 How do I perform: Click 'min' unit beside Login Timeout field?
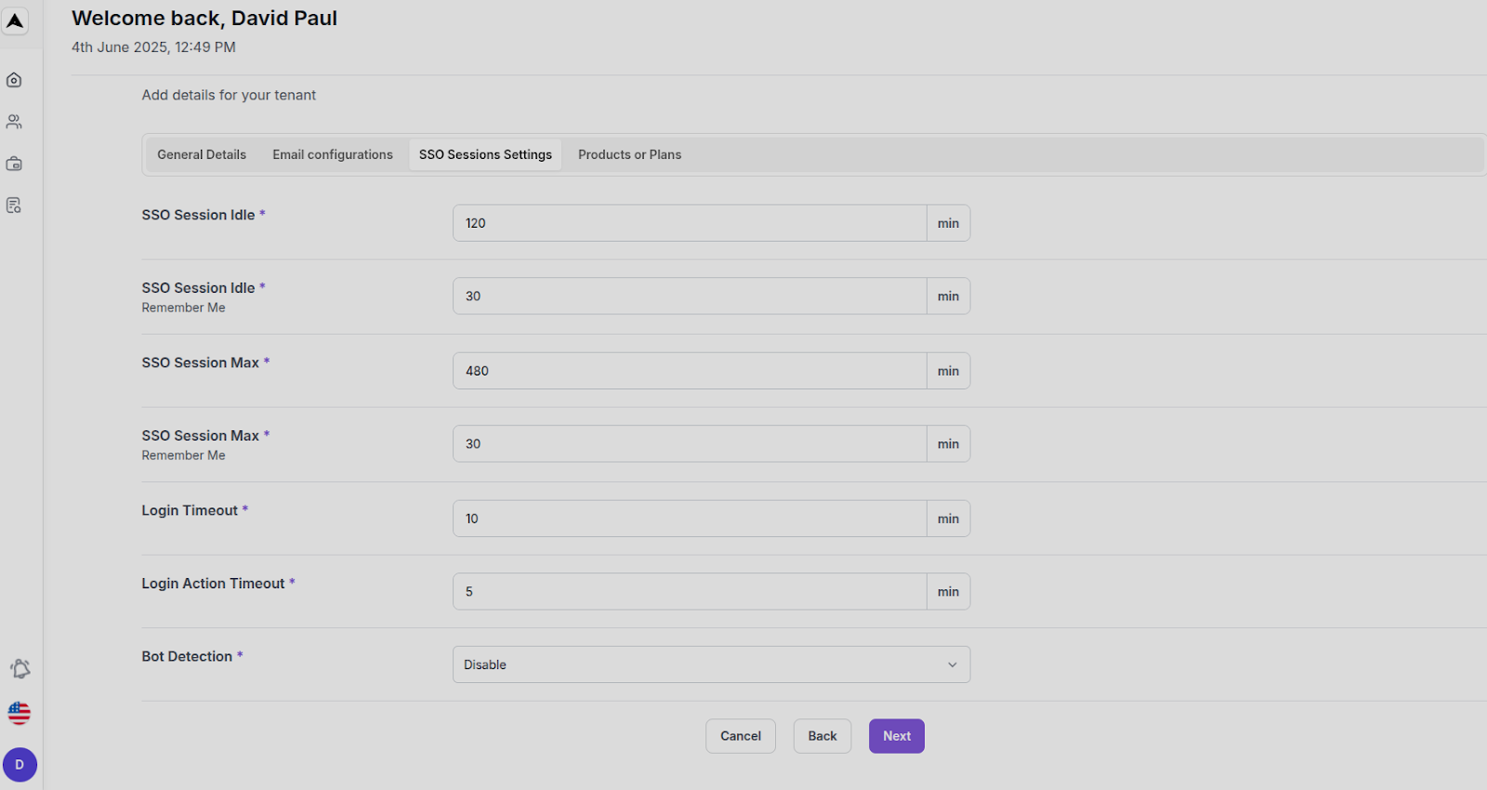[948, 519]
